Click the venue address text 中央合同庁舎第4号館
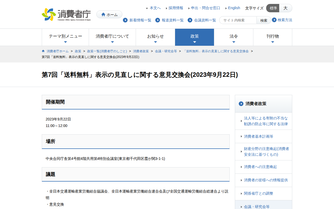The image size is (334, 209). pos(105,159)
